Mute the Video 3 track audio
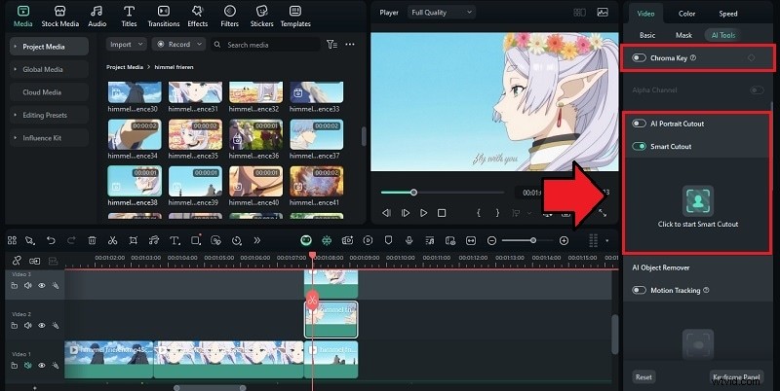The height and width of the screenshot is (391, 780). click(28, 285)
